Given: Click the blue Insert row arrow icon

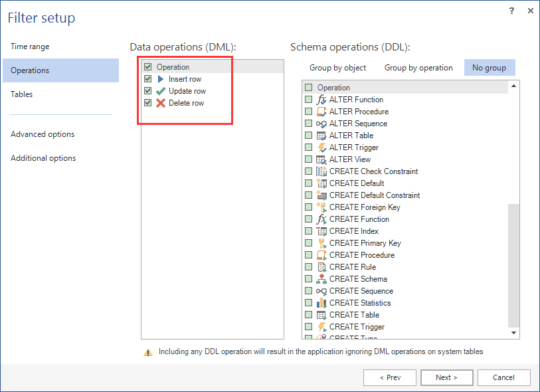Looking at the screenshot, I should 161,79.
